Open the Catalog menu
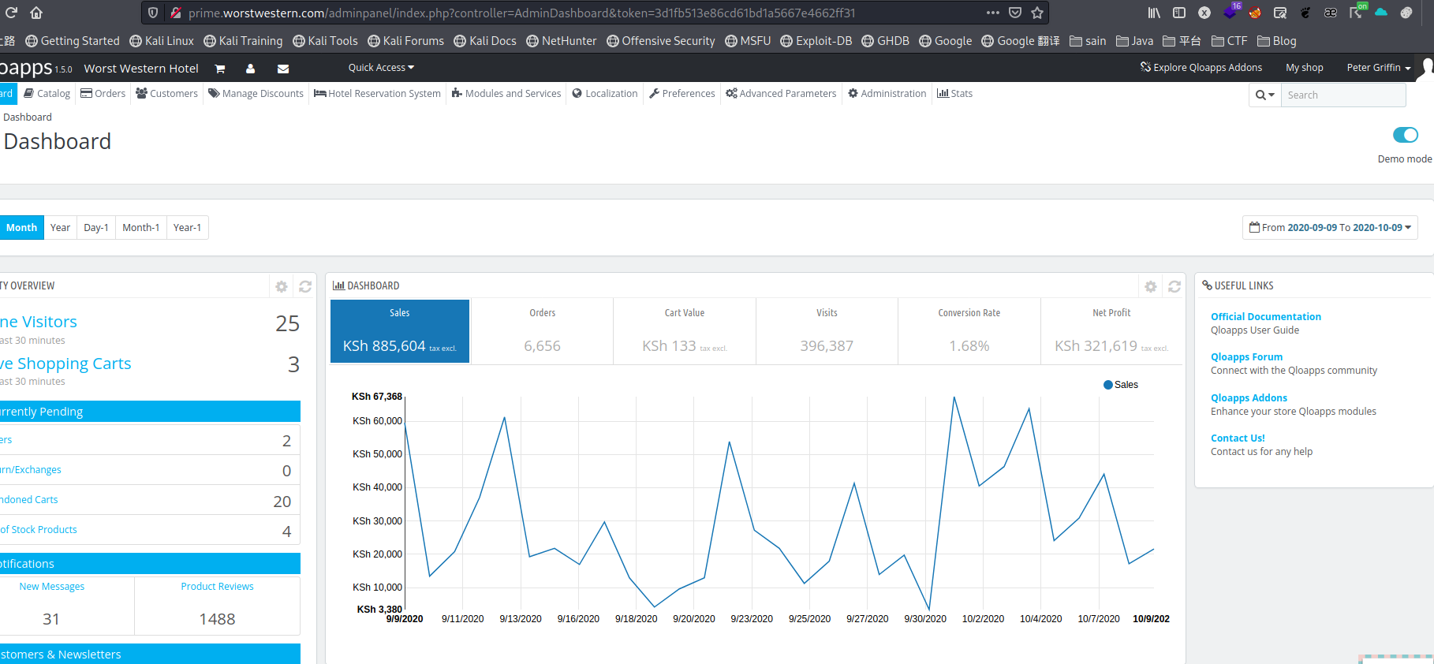 47,93
